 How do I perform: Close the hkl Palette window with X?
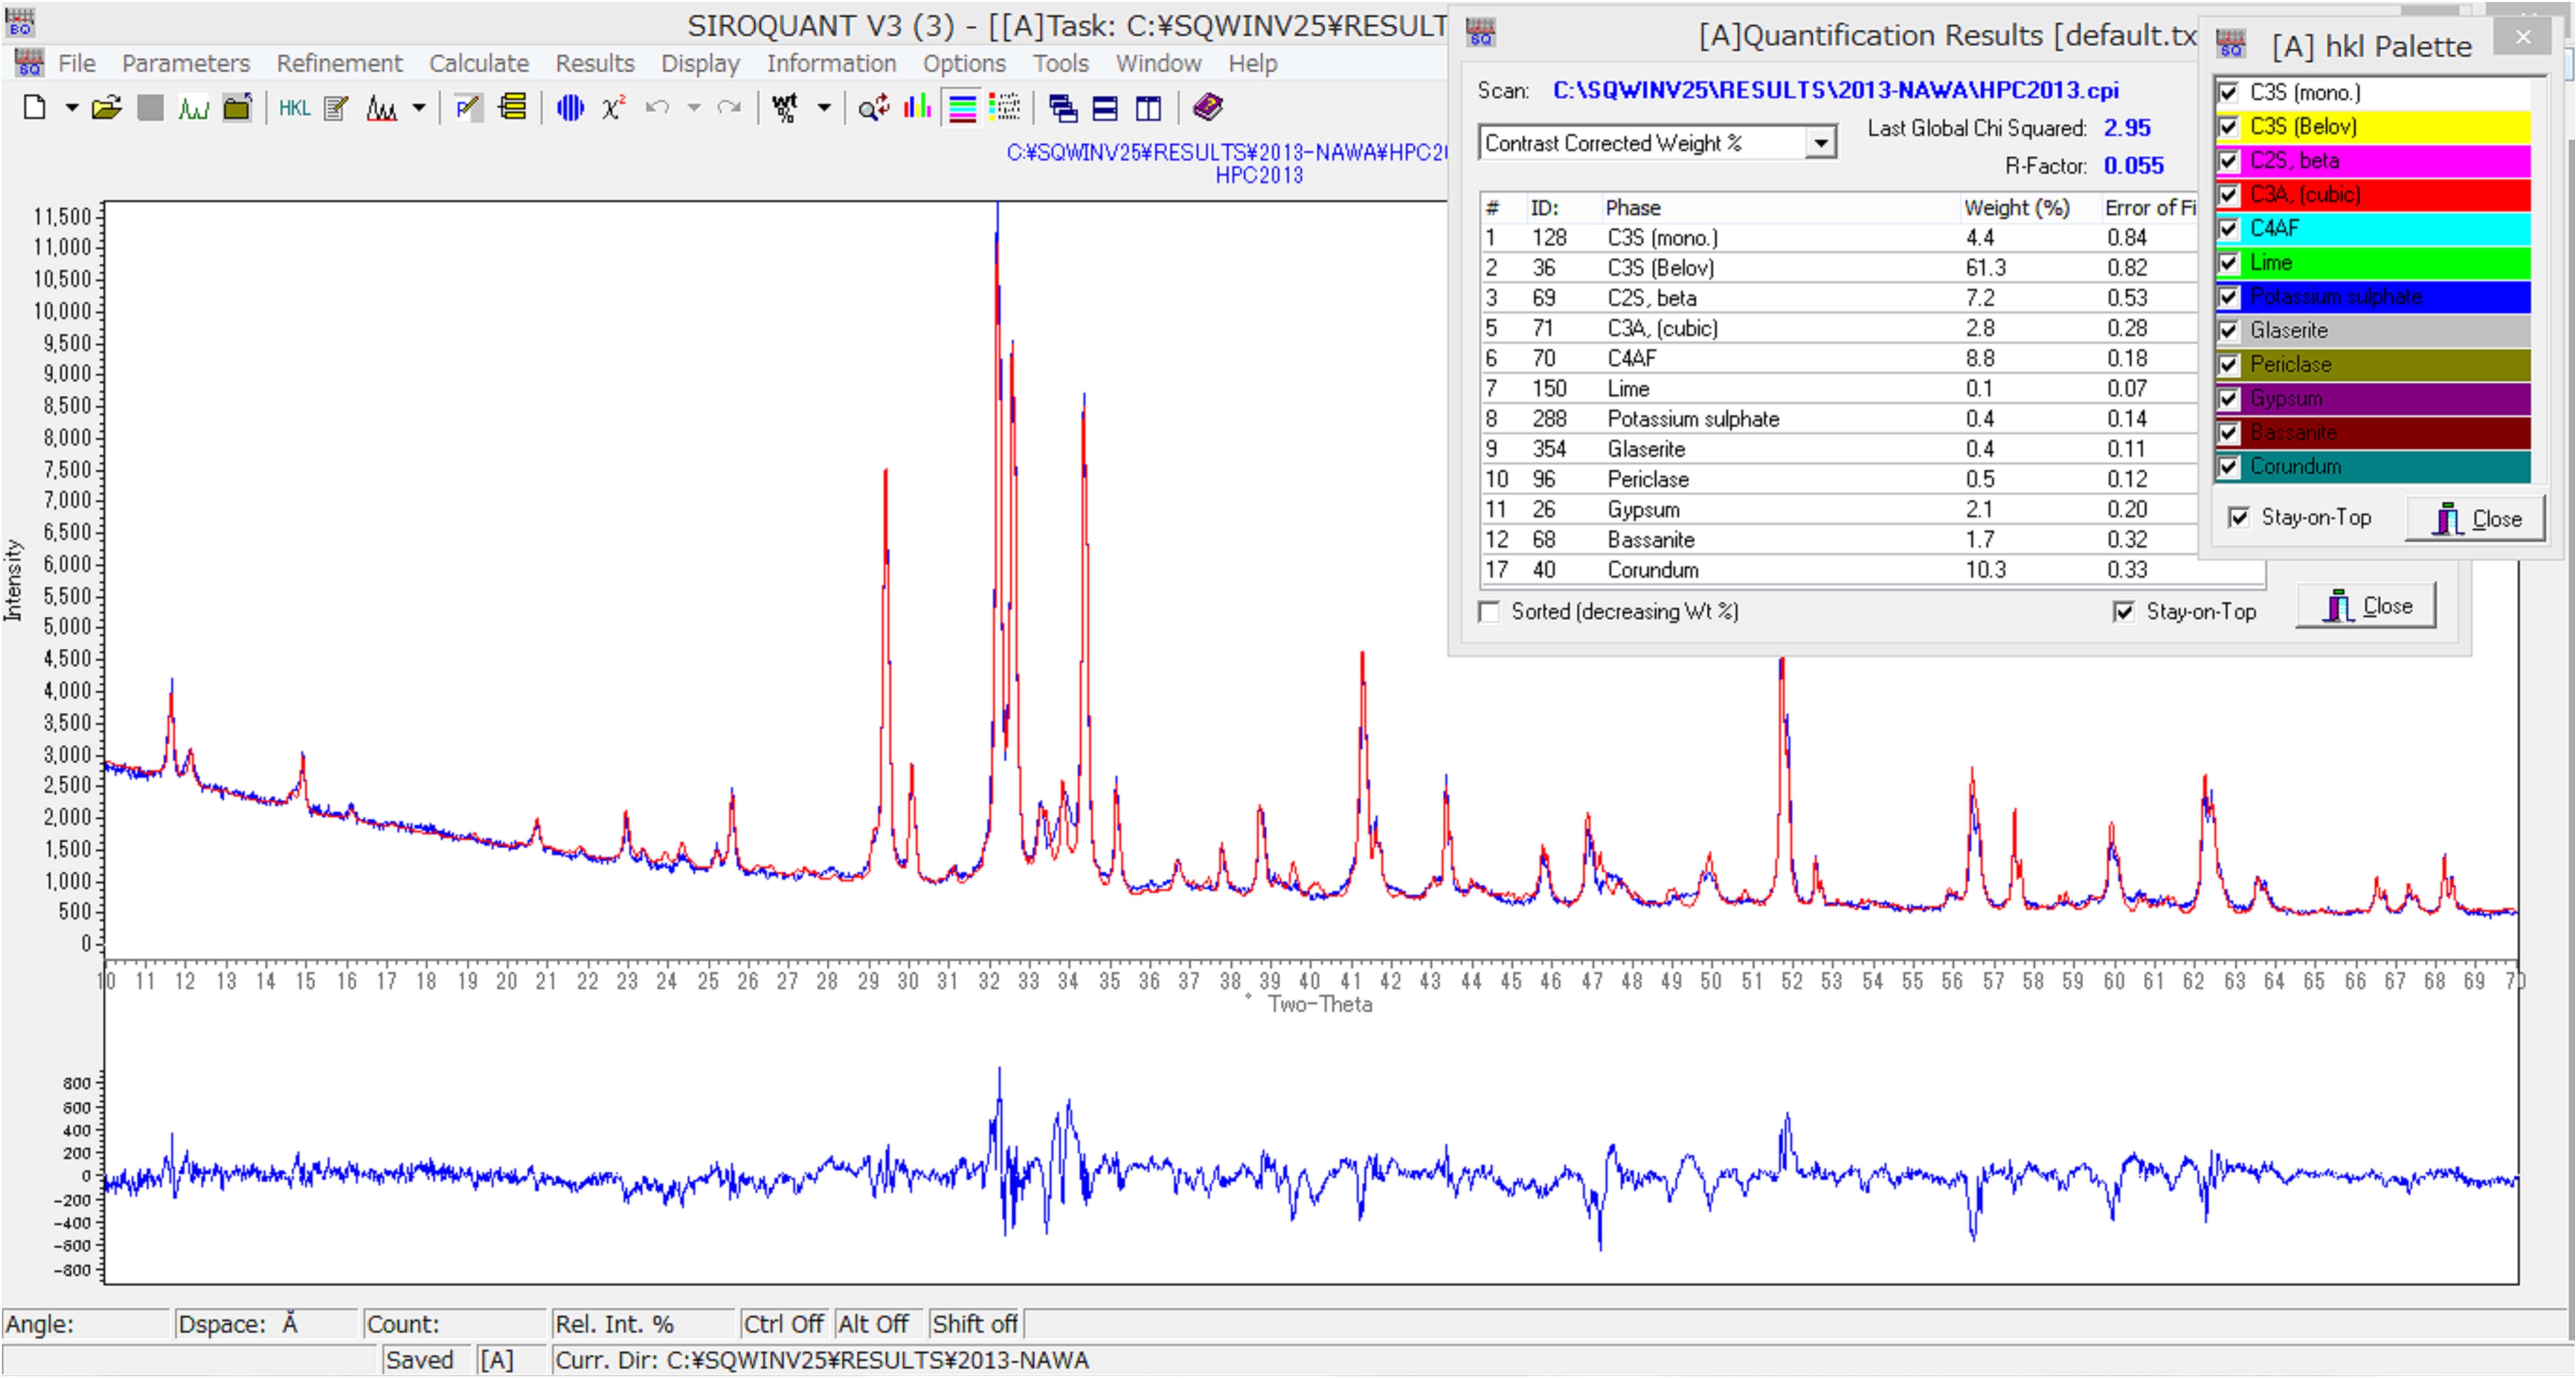[x=2523, y=37]
